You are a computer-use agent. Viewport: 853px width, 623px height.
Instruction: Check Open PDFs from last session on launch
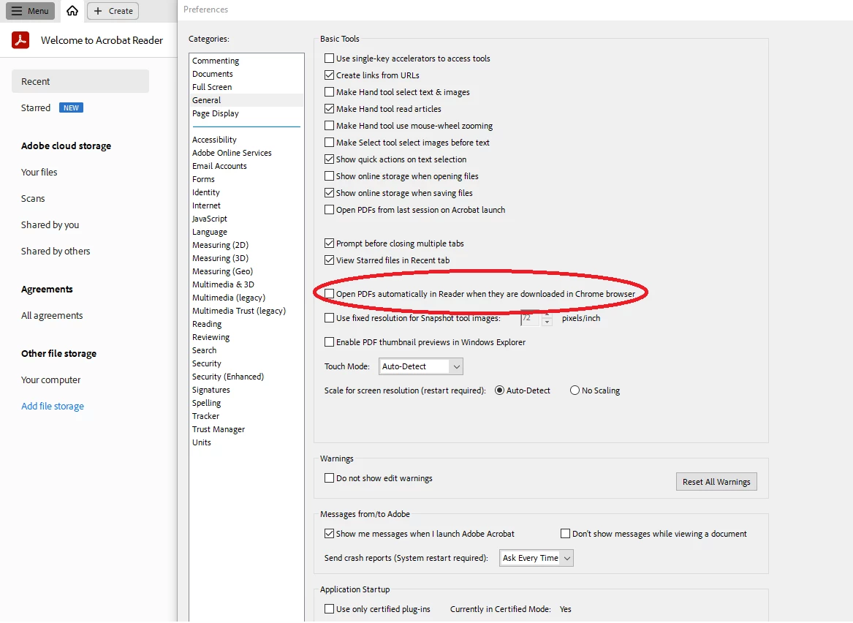(329, 209)
